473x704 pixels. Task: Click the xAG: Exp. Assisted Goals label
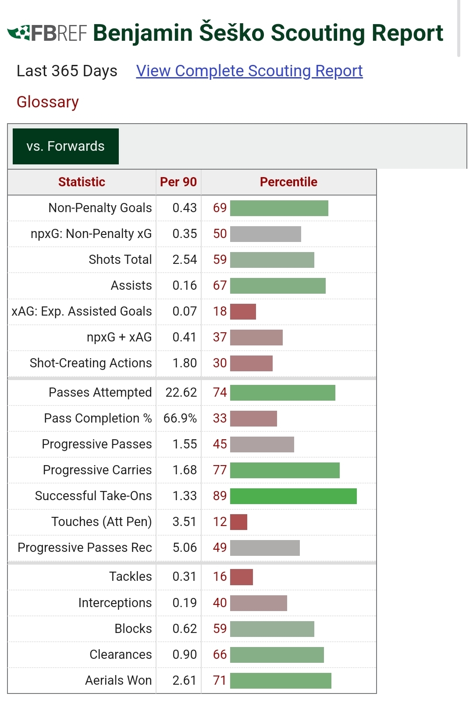[82, 311]
